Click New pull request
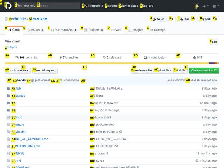Viewport: 224px width, 168px height. pos(45,70)
